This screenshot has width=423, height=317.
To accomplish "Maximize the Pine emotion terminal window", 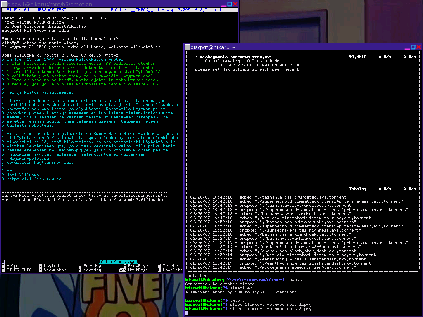I will 229,4.
